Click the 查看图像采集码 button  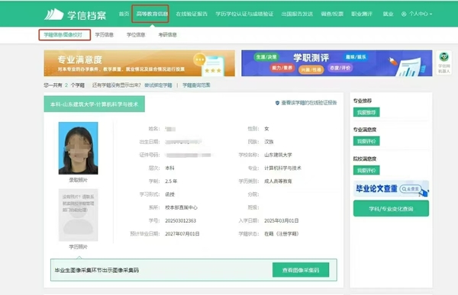coord(301,270)
